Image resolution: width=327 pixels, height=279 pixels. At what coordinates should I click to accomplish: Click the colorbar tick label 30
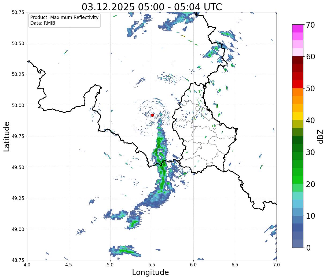[310, 152]
